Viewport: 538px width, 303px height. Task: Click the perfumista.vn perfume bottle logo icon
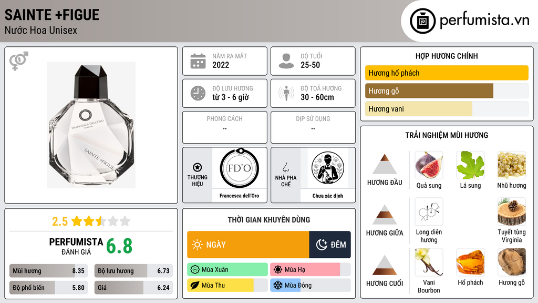click(422, 21)
